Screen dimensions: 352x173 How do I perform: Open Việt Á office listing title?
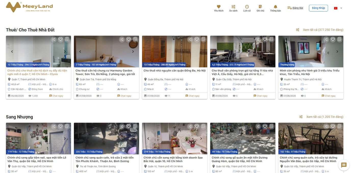242,72
